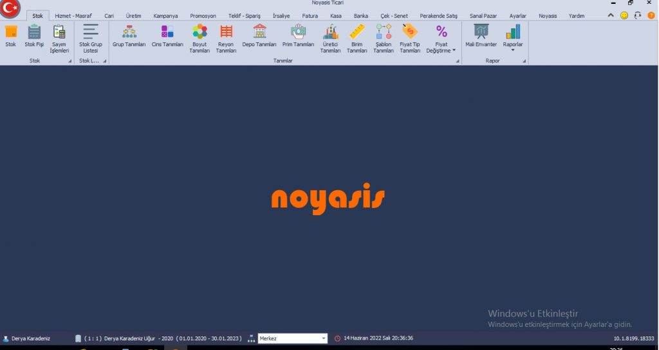The width and height of the screenshot is (659, 350).
Task: Click the Turkish flag application button
Action: coord(10,9)
